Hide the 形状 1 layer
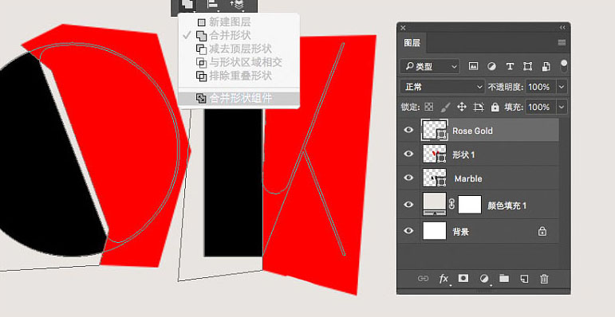The width and height of the screenshot is (615, 317). click(408, 154)
